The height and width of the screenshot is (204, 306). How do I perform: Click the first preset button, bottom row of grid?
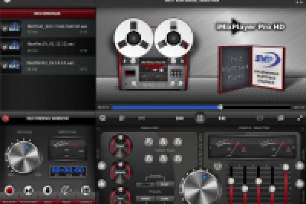pyautogui.click(x=149, y=159)
